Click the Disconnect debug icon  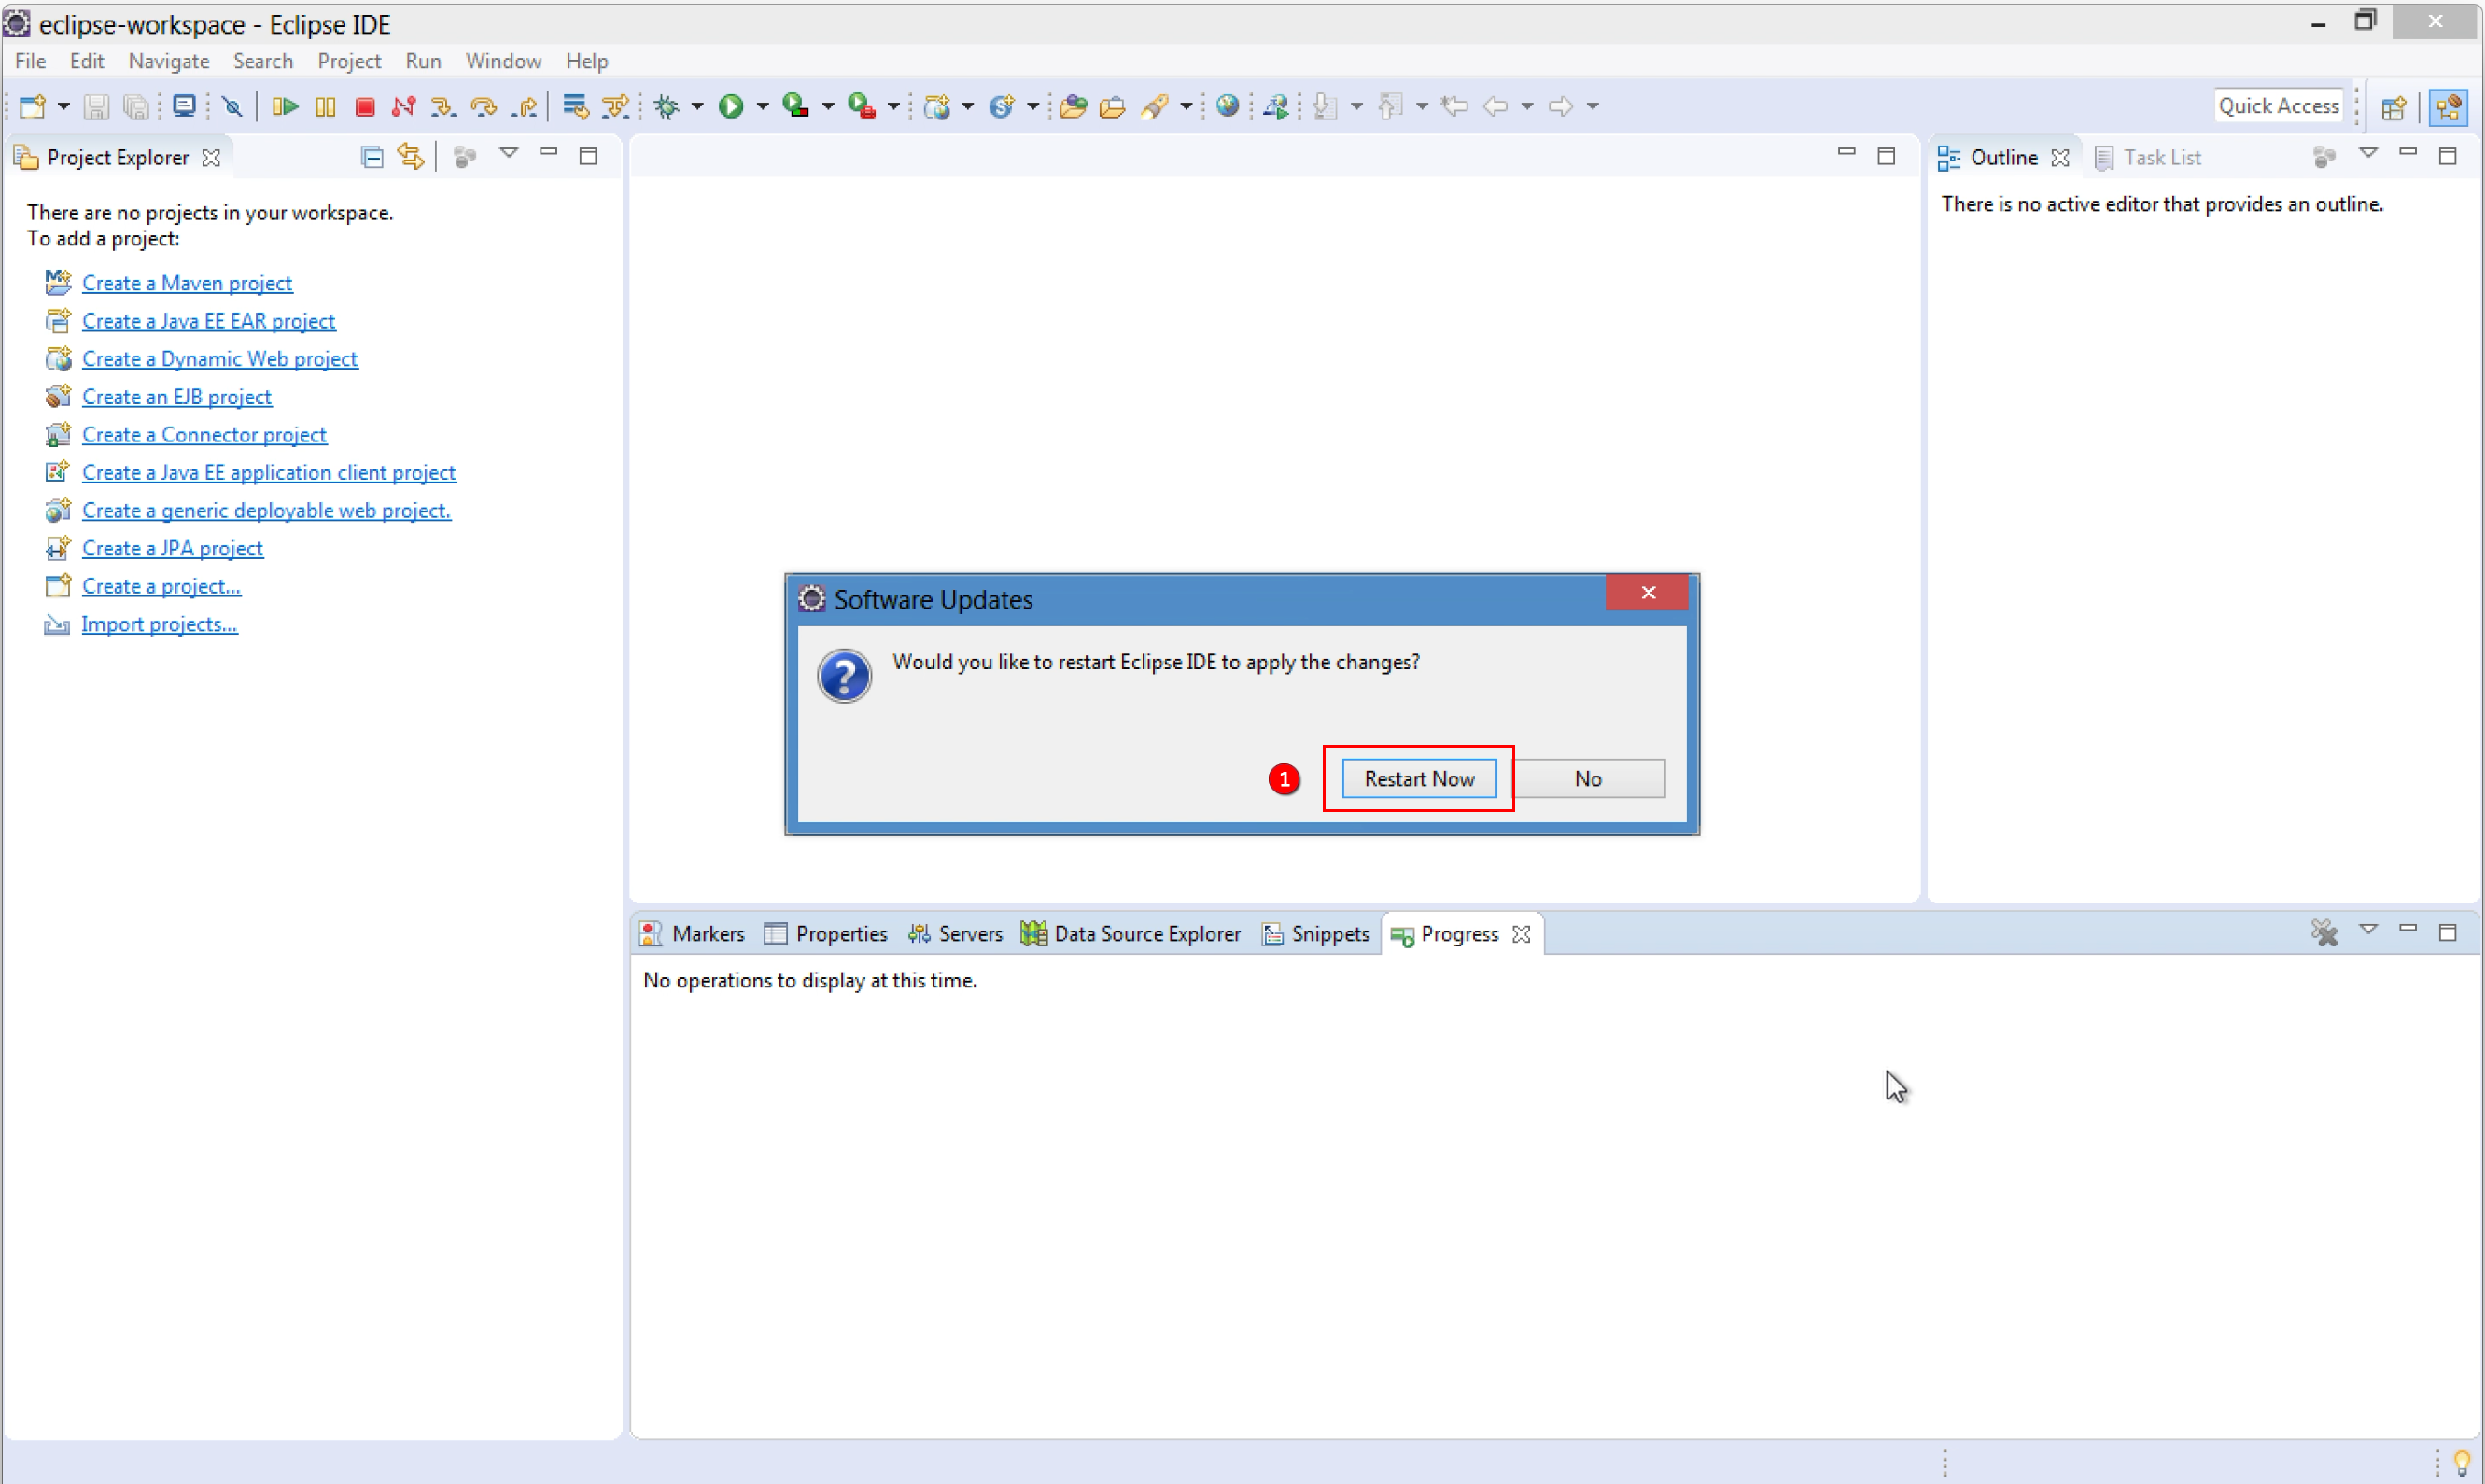404,106
